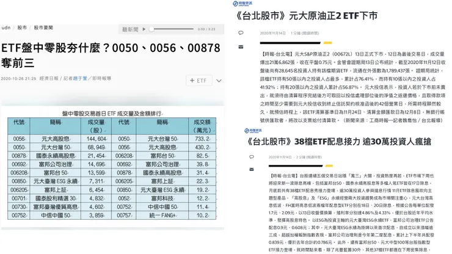Click 成交額(萬元) column header
This screenshot has height=254, width=452.
[x=202, y=126]
